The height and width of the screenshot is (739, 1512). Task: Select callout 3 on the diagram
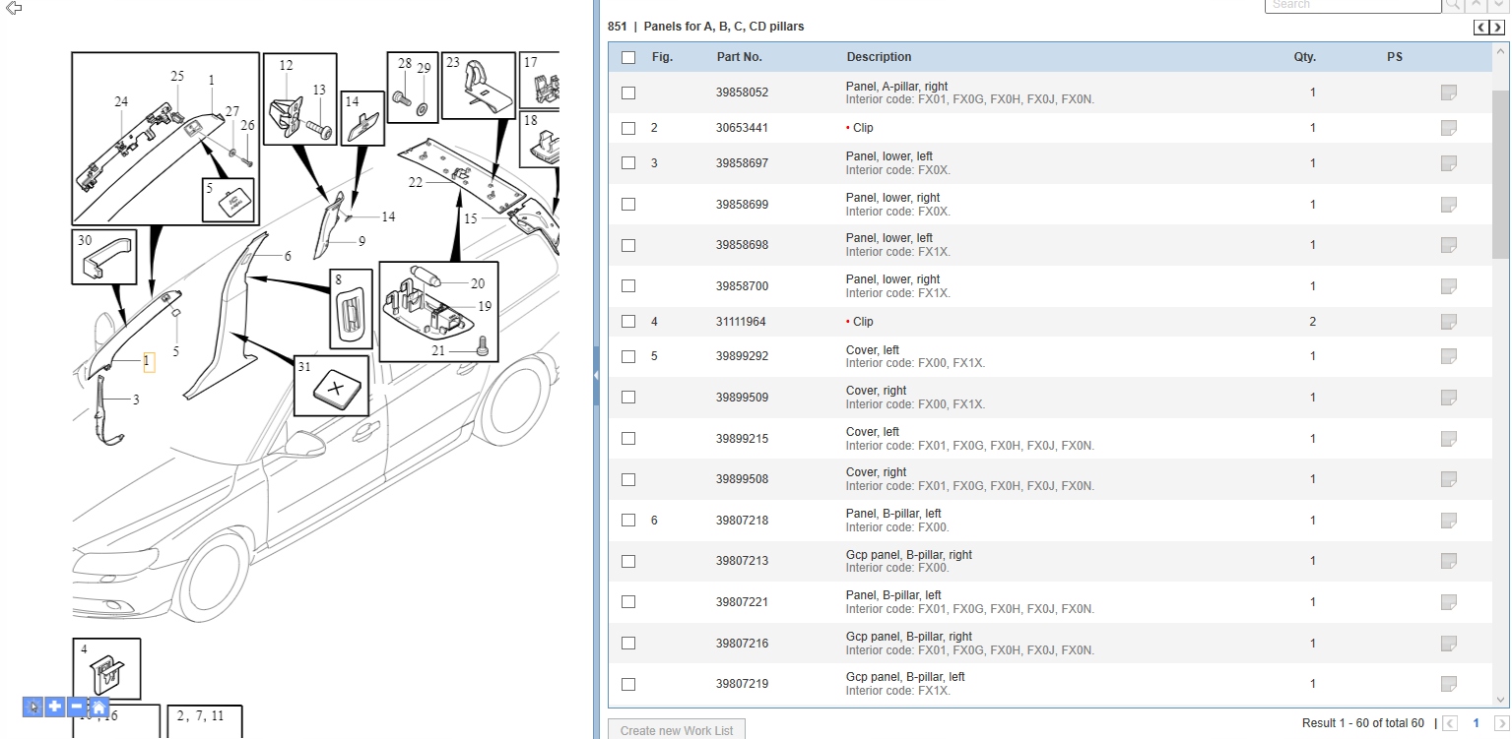point(136,400)
